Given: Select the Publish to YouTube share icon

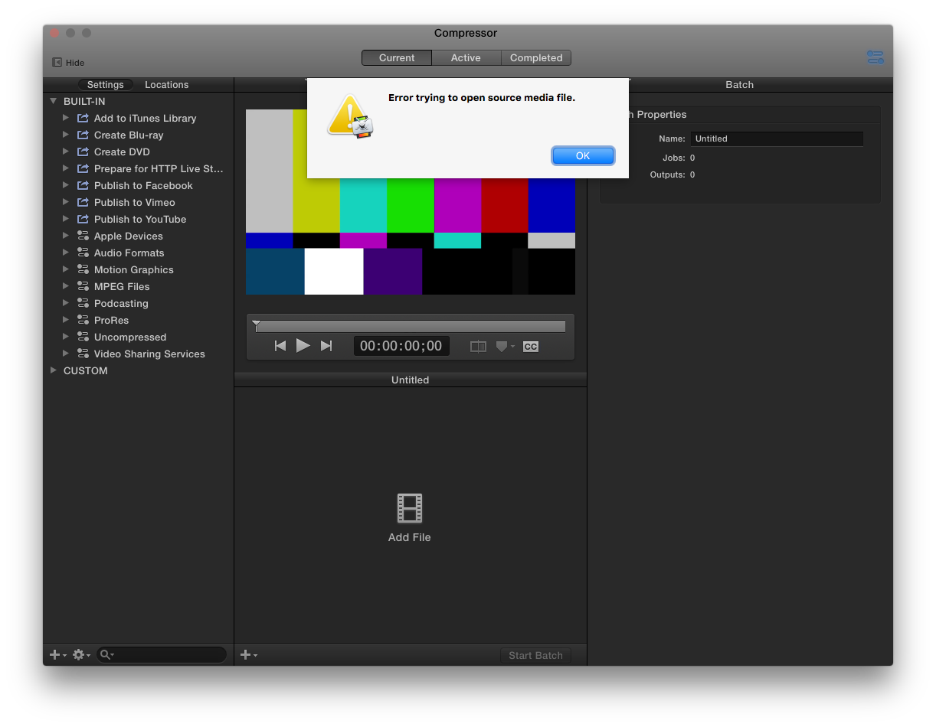Looking at the screenshot, I should (x=83, y=219).
